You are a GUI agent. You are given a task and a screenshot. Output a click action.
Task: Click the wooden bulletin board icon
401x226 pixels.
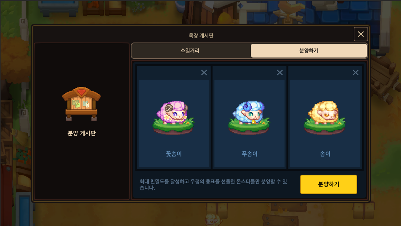(81, 104)
